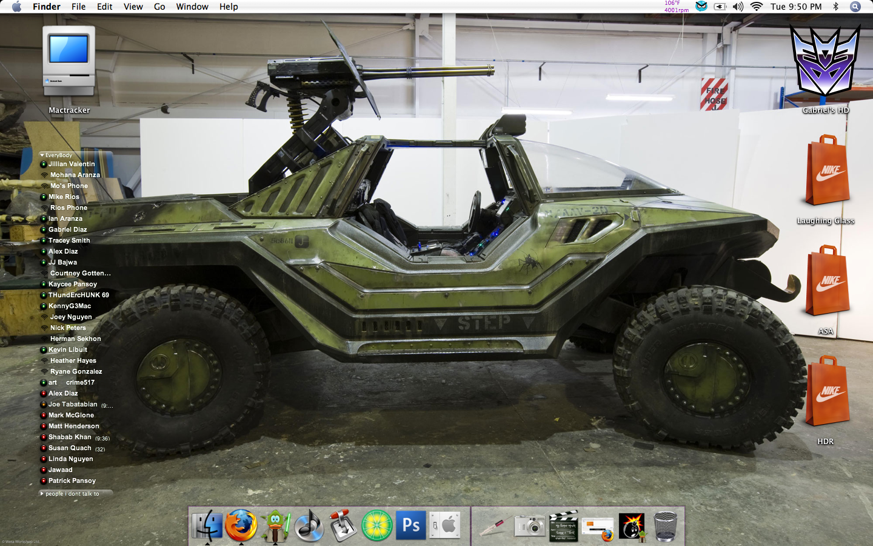Screen dimensions: 873x546
Task: Launch Photoshop from the Dock
Action: pos(411,525)
